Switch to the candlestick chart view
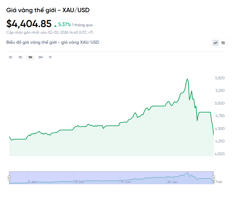 point(223,43)
